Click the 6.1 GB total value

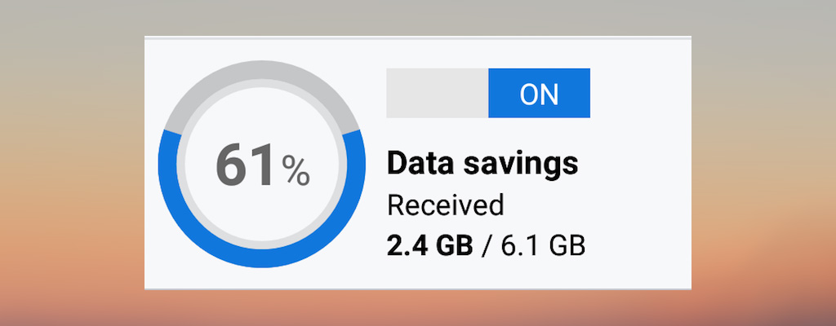[540, 245]
